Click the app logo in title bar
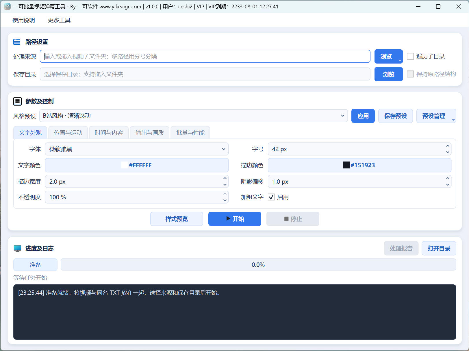 (x=7, y=6)
